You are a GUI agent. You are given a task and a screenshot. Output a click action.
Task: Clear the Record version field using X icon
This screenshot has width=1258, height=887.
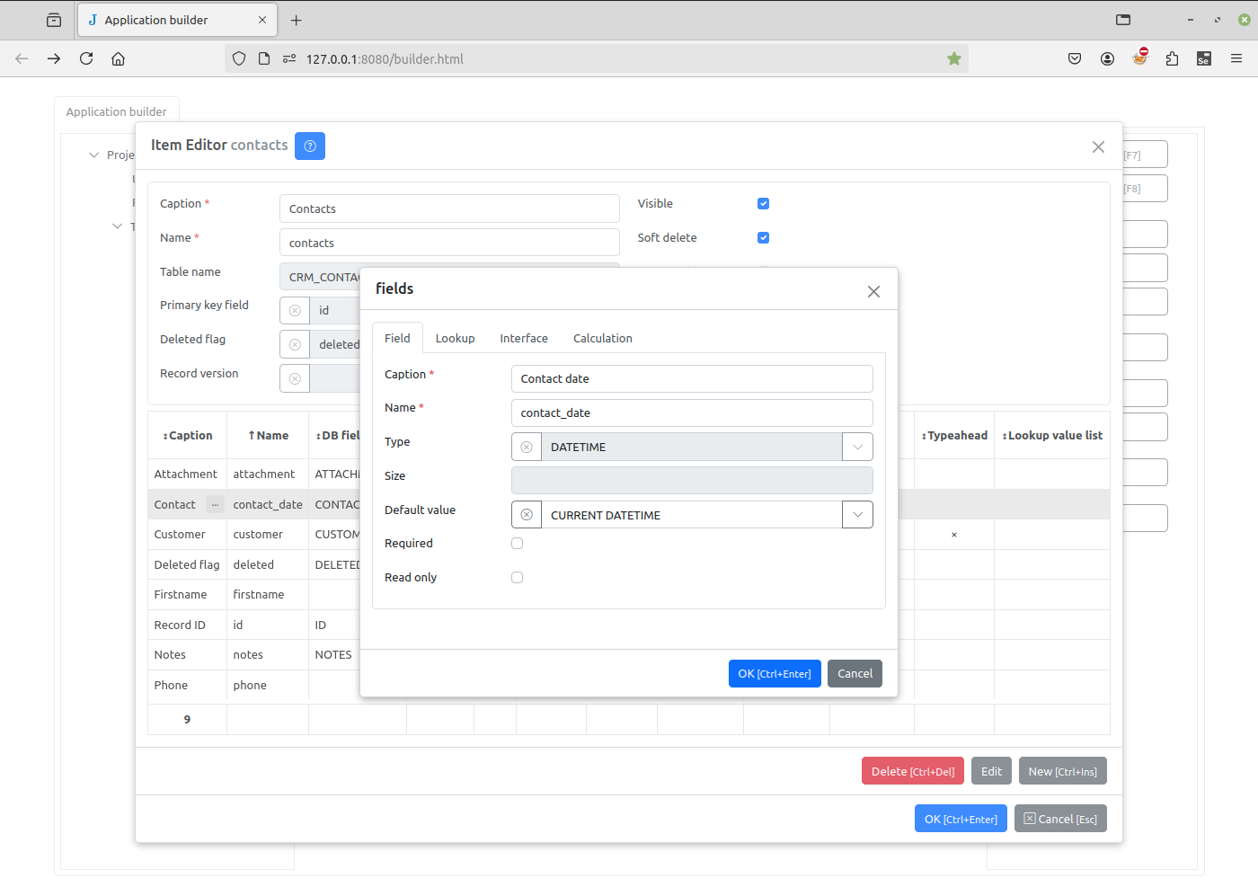(295, 378)
